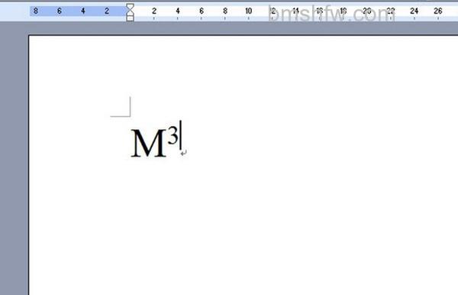Click the first line indent marker on ruler

tap(130, 7)
